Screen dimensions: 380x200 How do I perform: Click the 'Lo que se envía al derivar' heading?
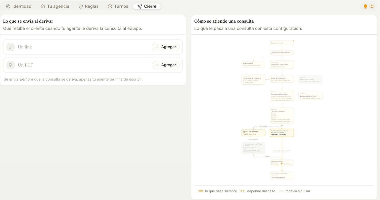pyautogui.click(x=28, y=21)
